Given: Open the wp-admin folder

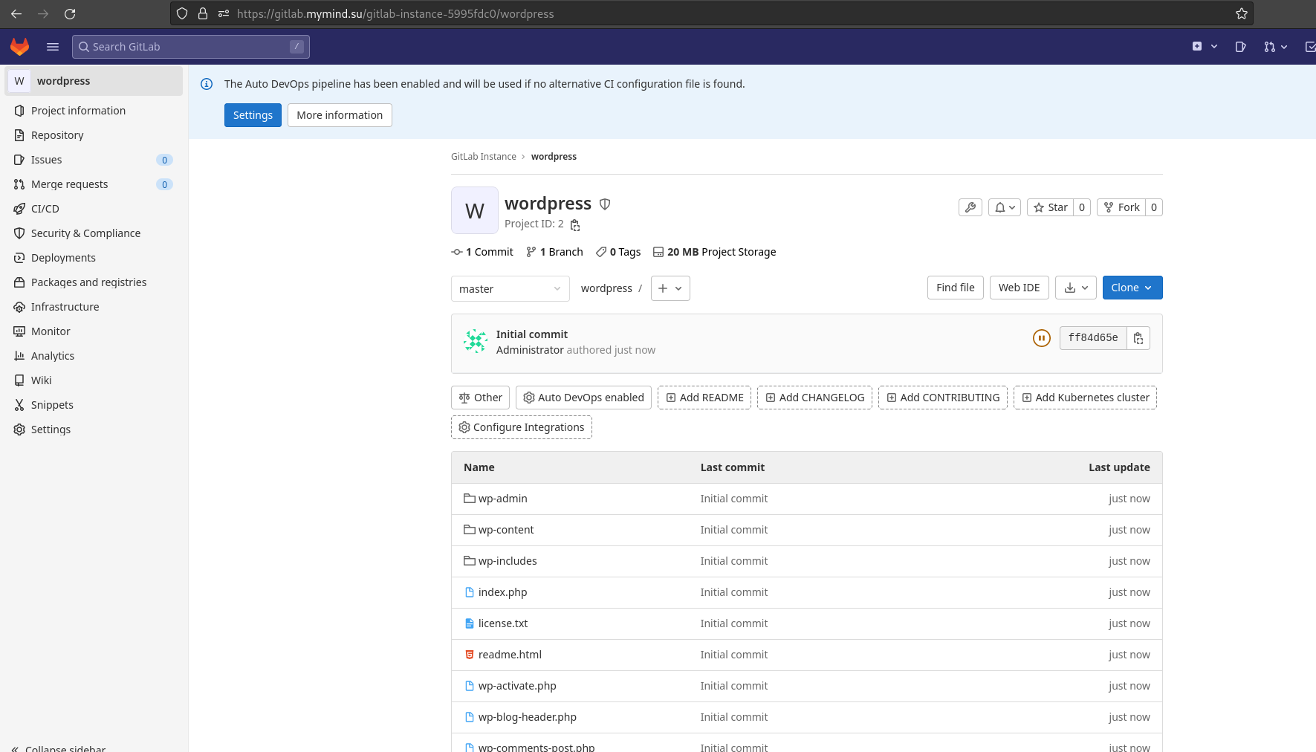Looking at the screenshot, I should coord(502,499).
